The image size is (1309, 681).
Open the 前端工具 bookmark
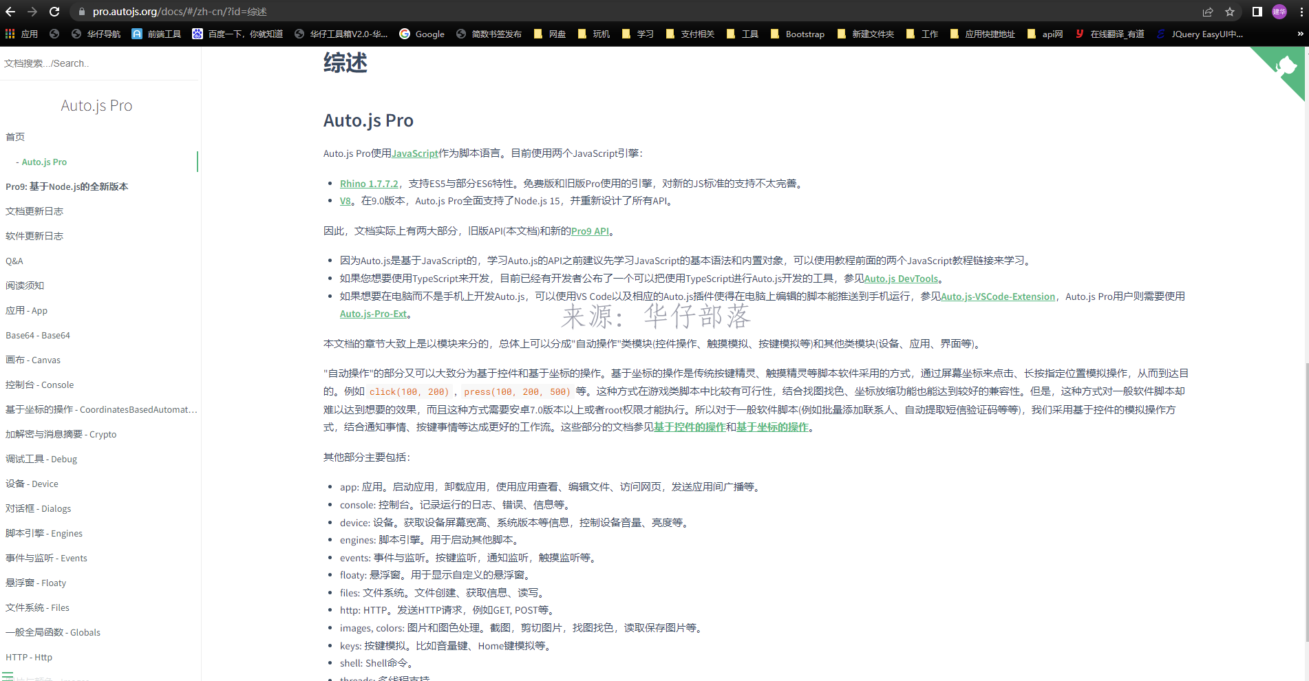[156, 34]
